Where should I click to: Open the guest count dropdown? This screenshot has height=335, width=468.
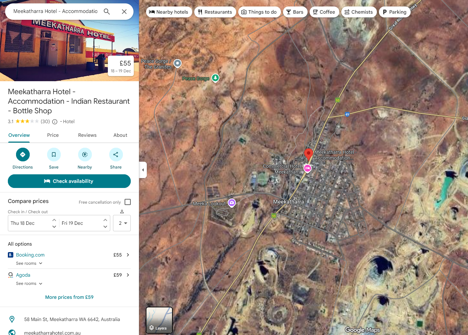(x=122, y=223)
